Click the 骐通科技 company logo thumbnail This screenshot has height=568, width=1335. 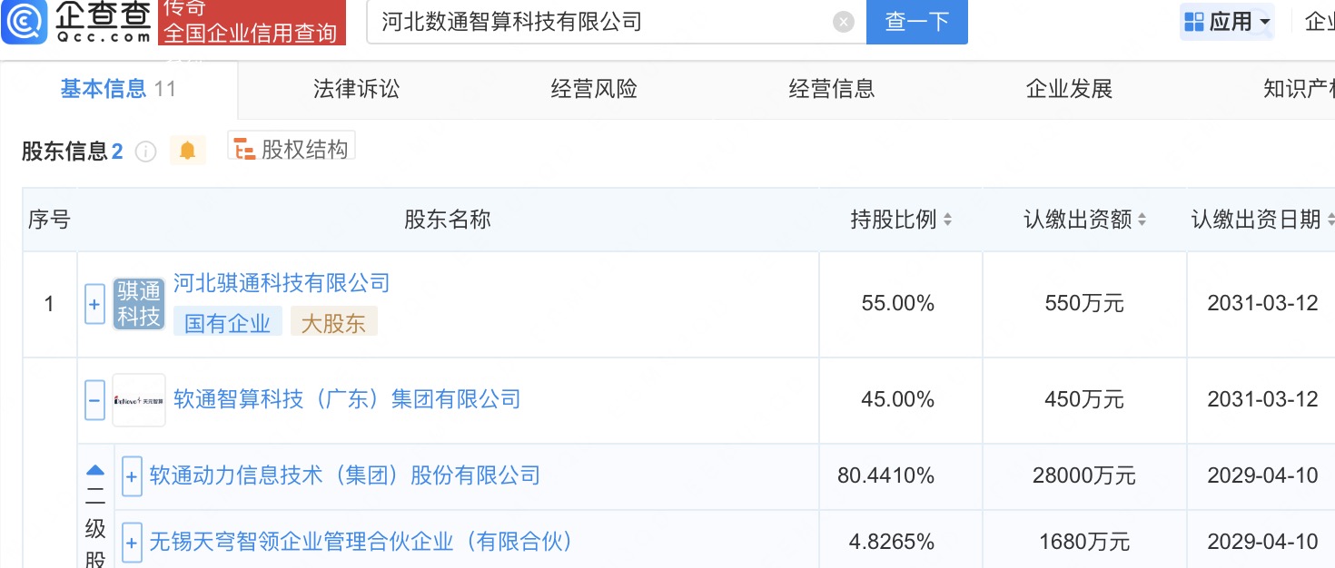click(139, 304)
